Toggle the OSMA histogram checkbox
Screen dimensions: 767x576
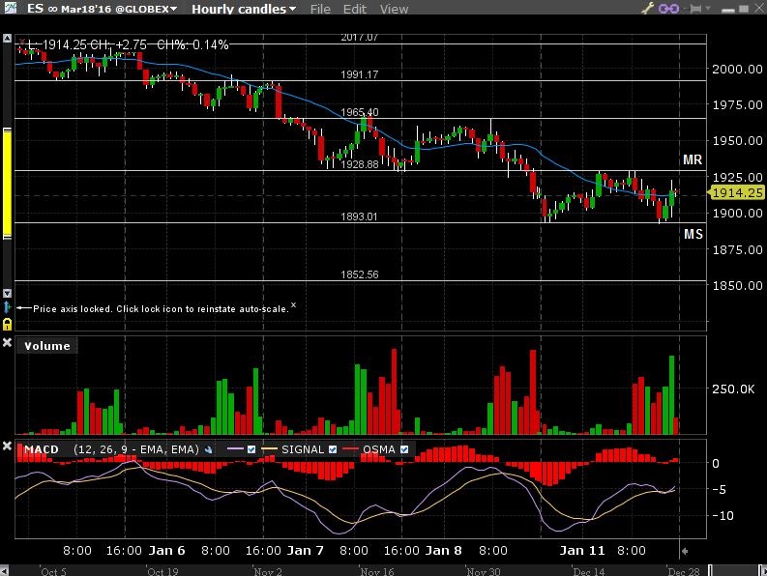(x=405, y=450)
